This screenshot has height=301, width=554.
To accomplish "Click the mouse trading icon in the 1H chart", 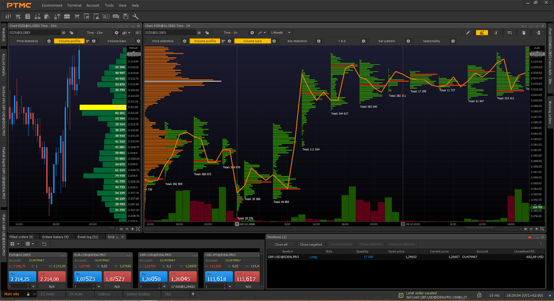I will [x=524, y=33].
